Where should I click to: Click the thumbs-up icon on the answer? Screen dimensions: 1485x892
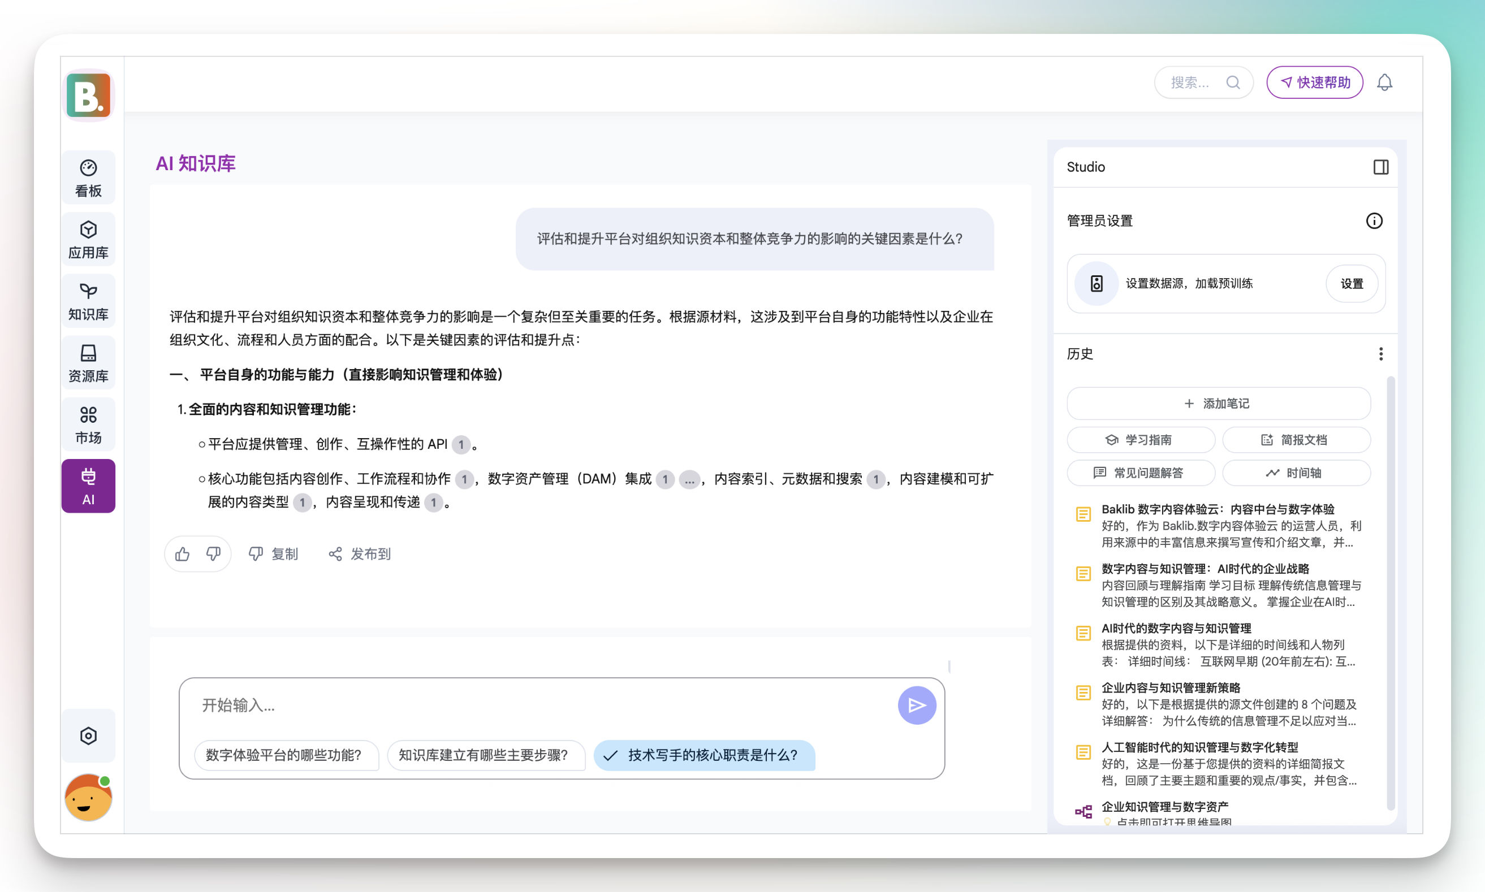coord(182,553)
